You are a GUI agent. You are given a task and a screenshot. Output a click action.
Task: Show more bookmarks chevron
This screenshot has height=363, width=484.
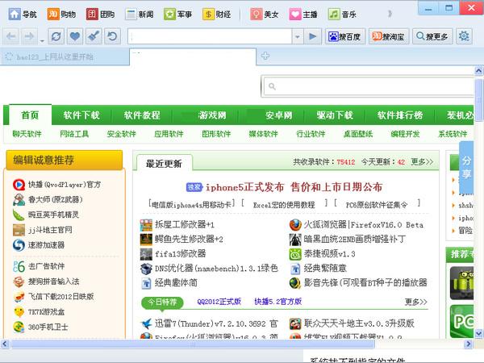pyautogui.click(x=390, y=14)
